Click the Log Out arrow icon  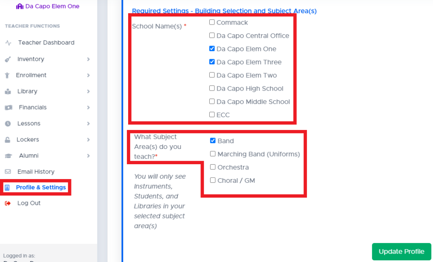click(8, 203)
